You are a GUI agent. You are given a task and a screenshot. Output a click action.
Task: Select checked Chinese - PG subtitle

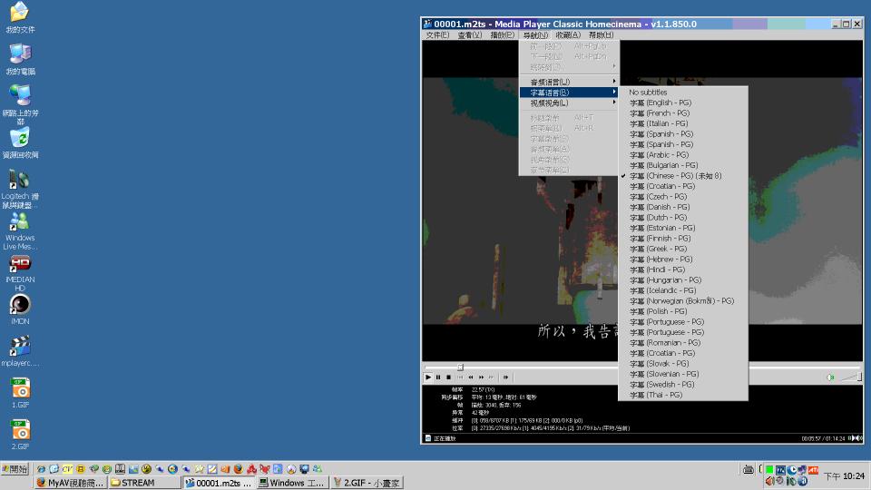click(x=675, y=176)
